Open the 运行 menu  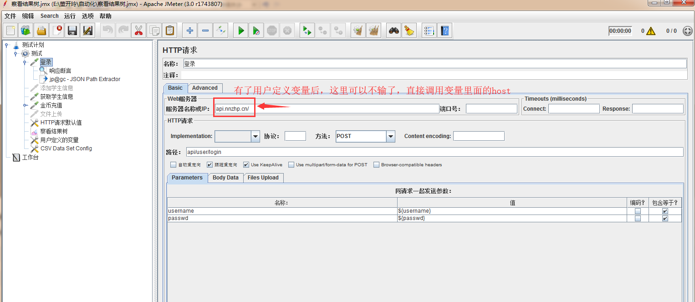pyautogui.click(x=70, y=16)
